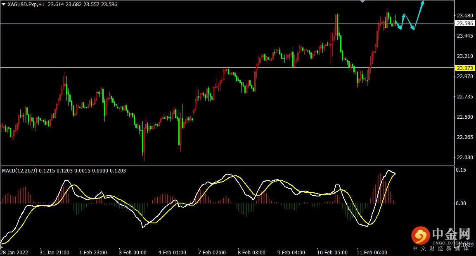Click the 11 Feb 06:00 time label
Screen dimensions: 476x256
372,253
